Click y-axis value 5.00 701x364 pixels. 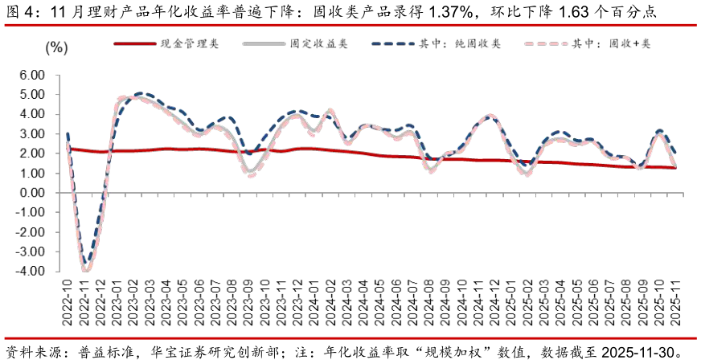(x=32, y=95)
